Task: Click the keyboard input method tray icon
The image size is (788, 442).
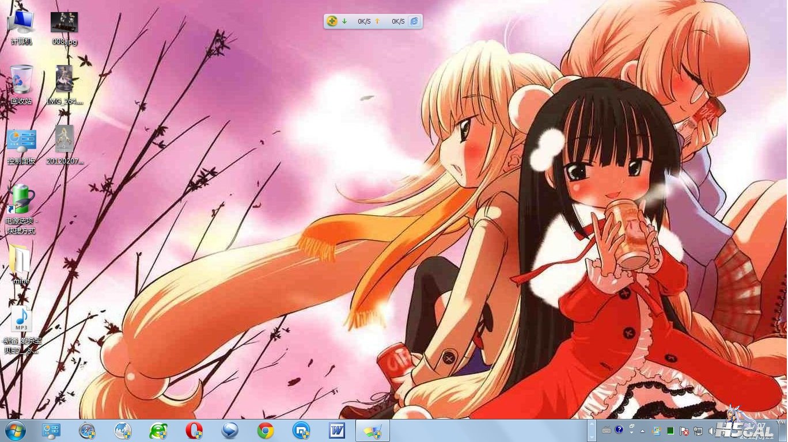Action: click(x=607, y=430)
